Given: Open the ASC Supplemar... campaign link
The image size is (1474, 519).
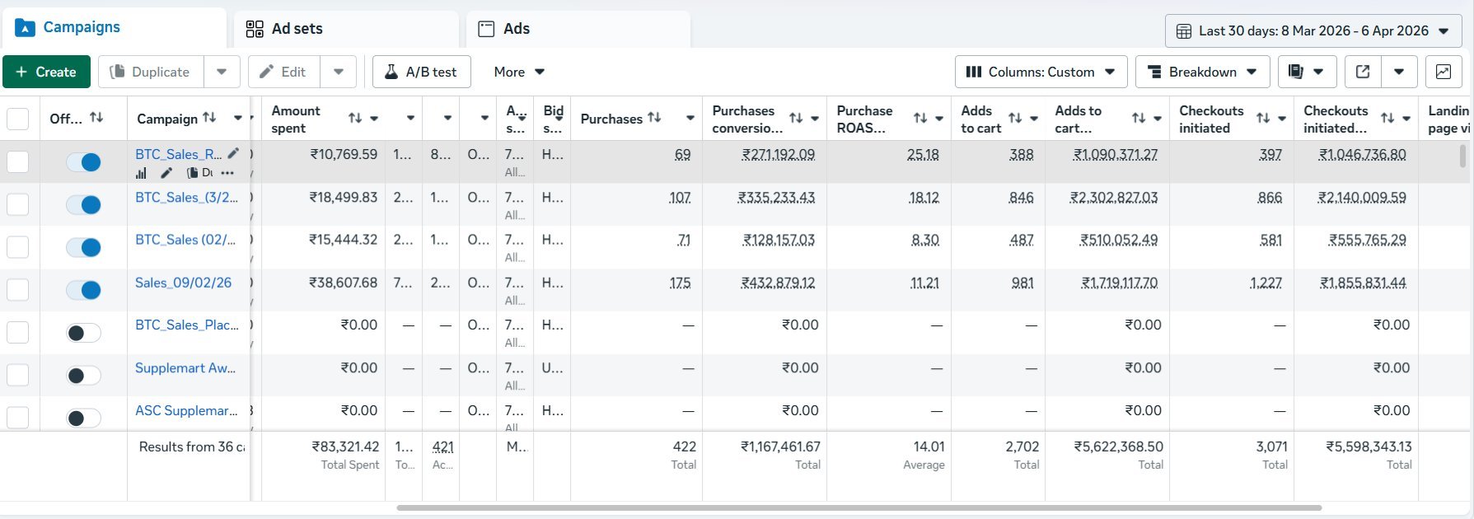Looking at the screenshot, I should (x=186, y=410).
